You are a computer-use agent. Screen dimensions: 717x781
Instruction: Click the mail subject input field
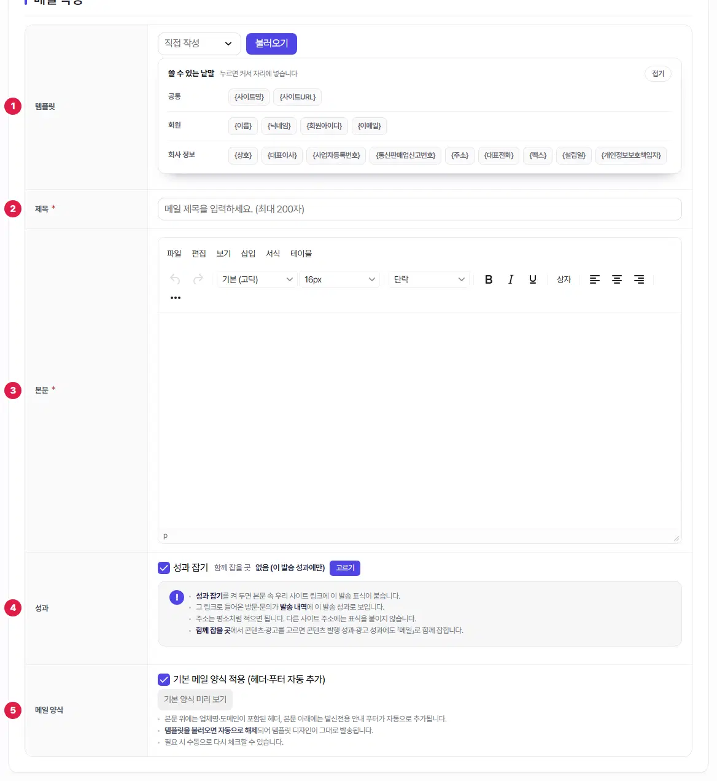point(420,209)
